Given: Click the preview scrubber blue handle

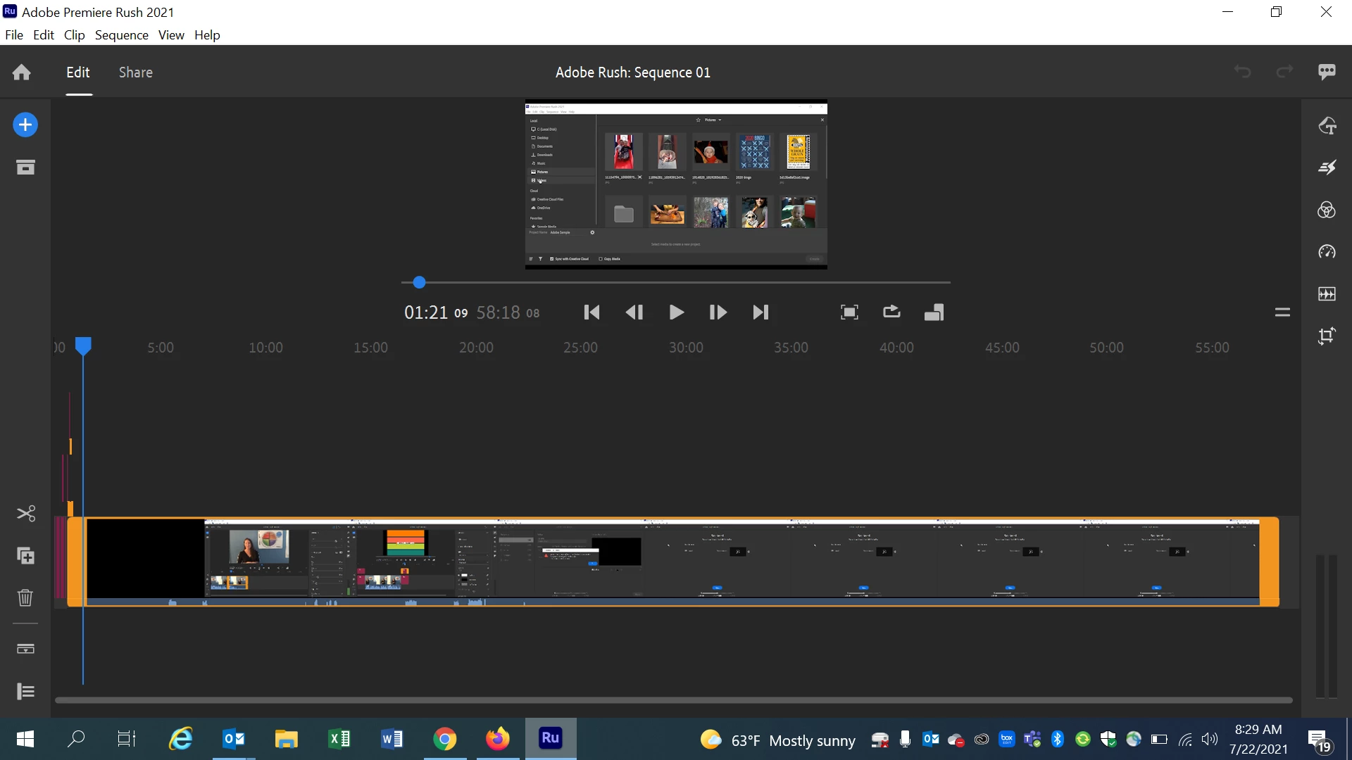Looking at the screenshot, I should pyautogui.click(x=419, y=282).
